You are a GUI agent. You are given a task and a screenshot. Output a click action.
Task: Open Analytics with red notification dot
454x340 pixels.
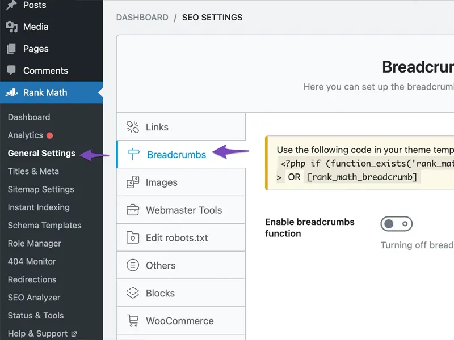[x=26, y=135]
